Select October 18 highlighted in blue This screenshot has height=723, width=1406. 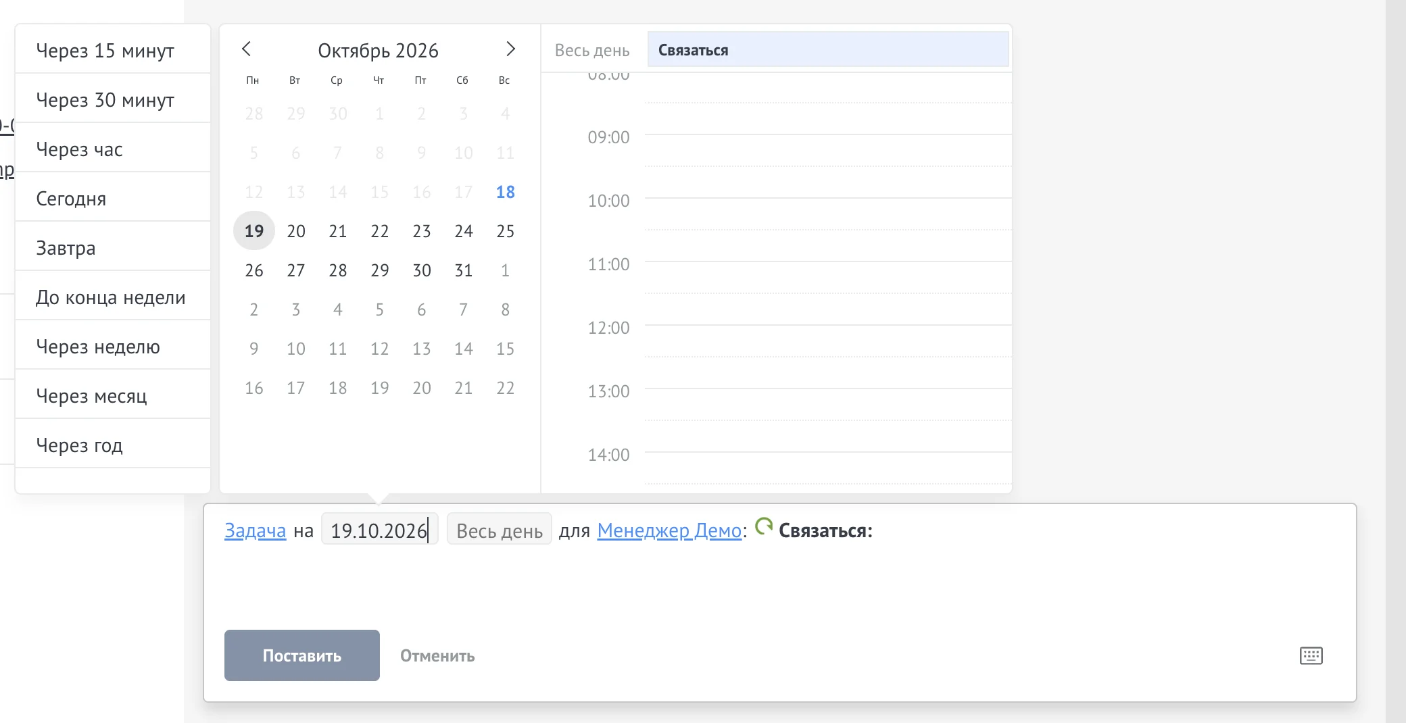tap(505, 192)
